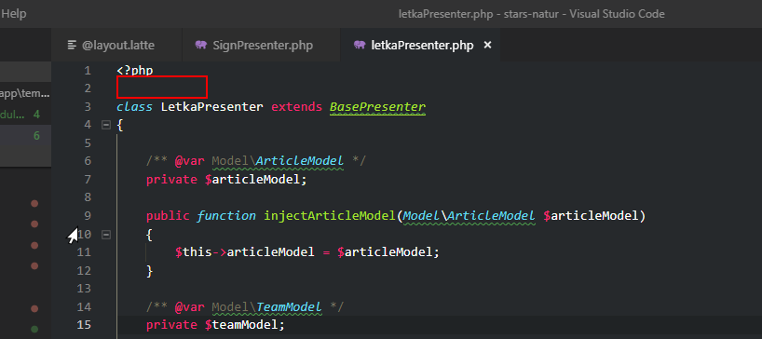762x339 pixels.
Task: Click the 'function' keyword on line 9
Action: click(226, 216)
